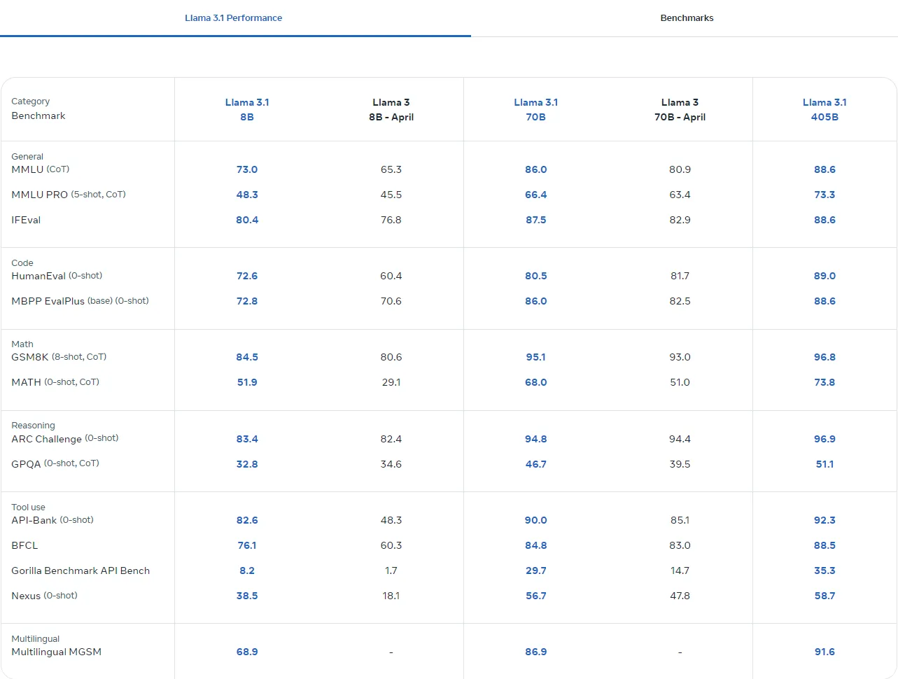Click the 35.3 Gorilla Benchmark score
Image resolution: width=898 pixels, height=679 pixels.
[x=825, y=570]
